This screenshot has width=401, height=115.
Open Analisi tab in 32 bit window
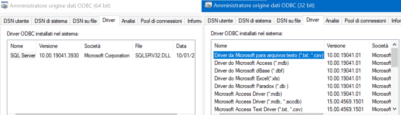(332, 21)
